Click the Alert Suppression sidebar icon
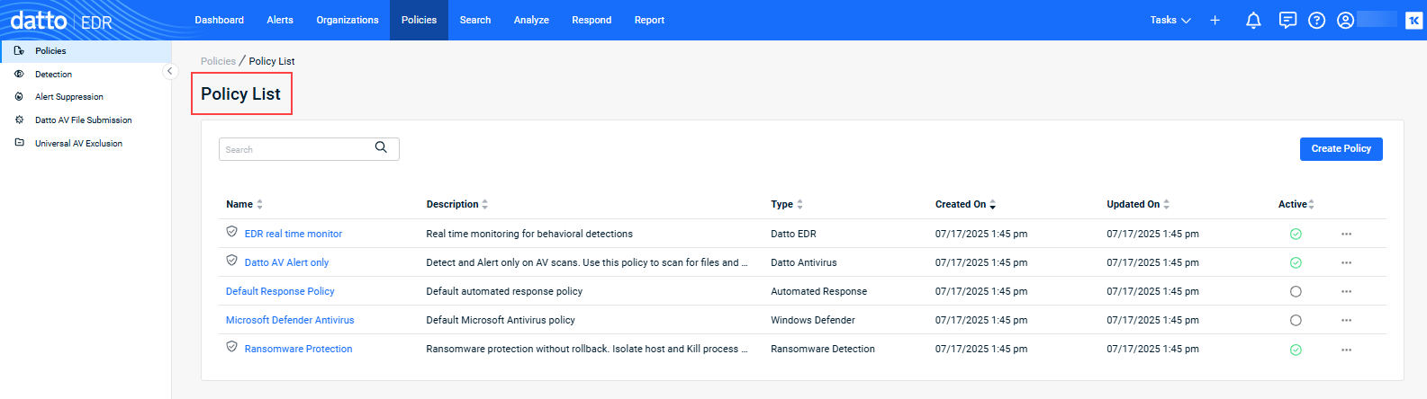1427x399 pixels. tap(19, 96)
